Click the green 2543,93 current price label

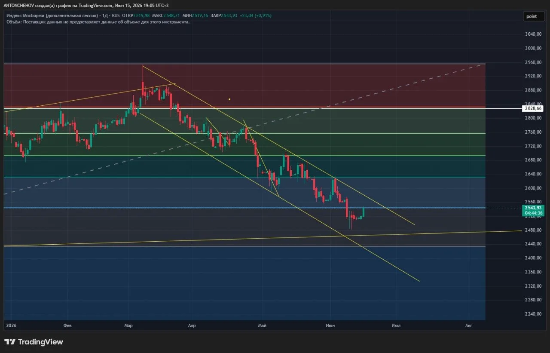pos(534,208)
